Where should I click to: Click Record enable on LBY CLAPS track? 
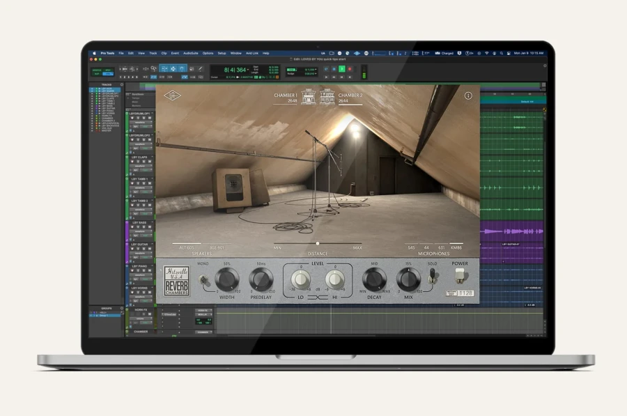click(x=132, y=161)
